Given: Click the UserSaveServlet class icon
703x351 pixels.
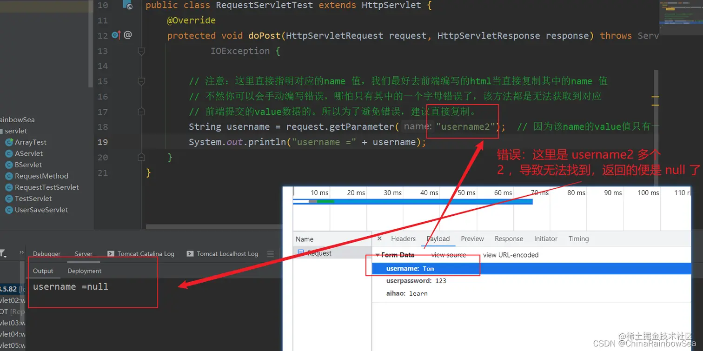Looking at the screenshot, I should click(x=8, y=210).
